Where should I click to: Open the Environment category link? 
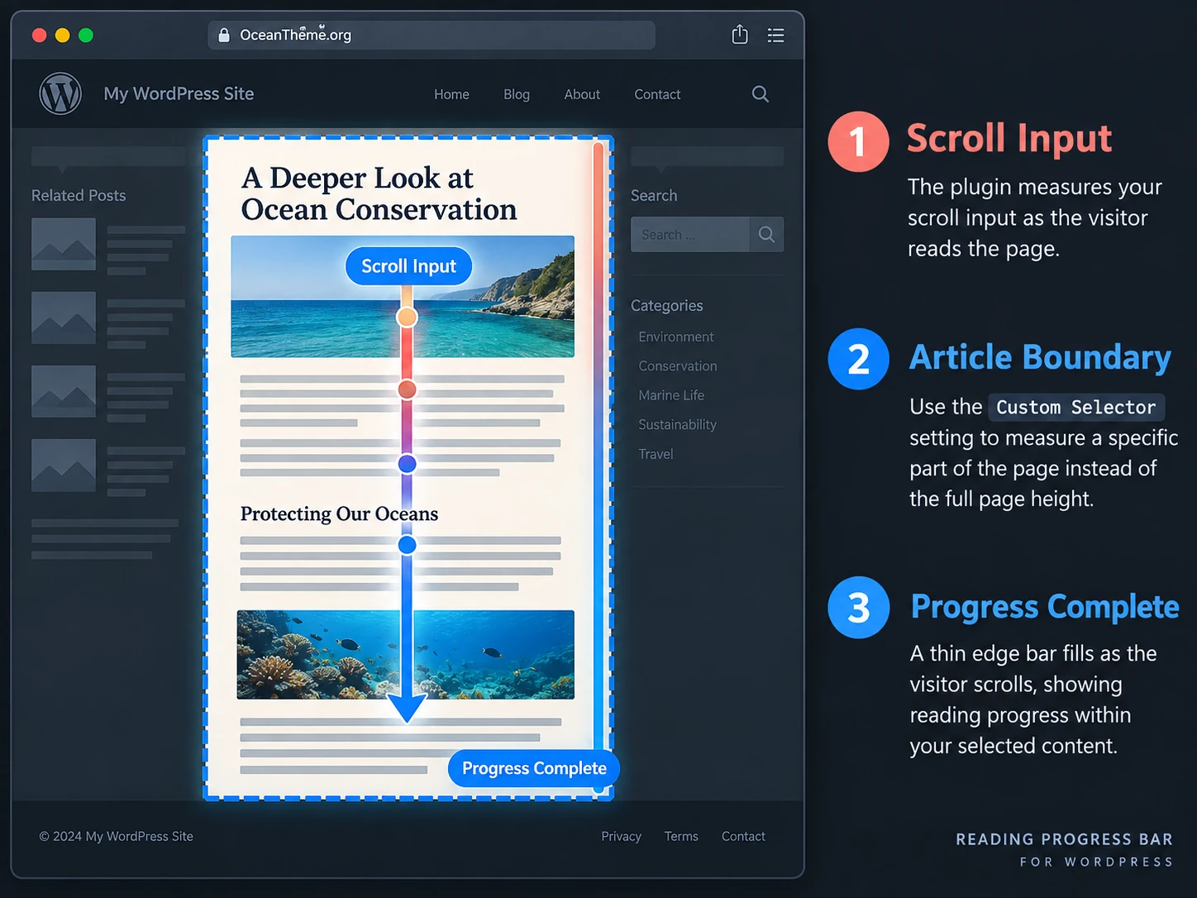point(675,337)
